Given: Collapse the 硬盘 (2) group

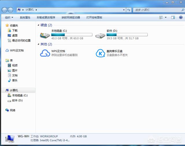Looking at the screenshot, I should [38, 25].
